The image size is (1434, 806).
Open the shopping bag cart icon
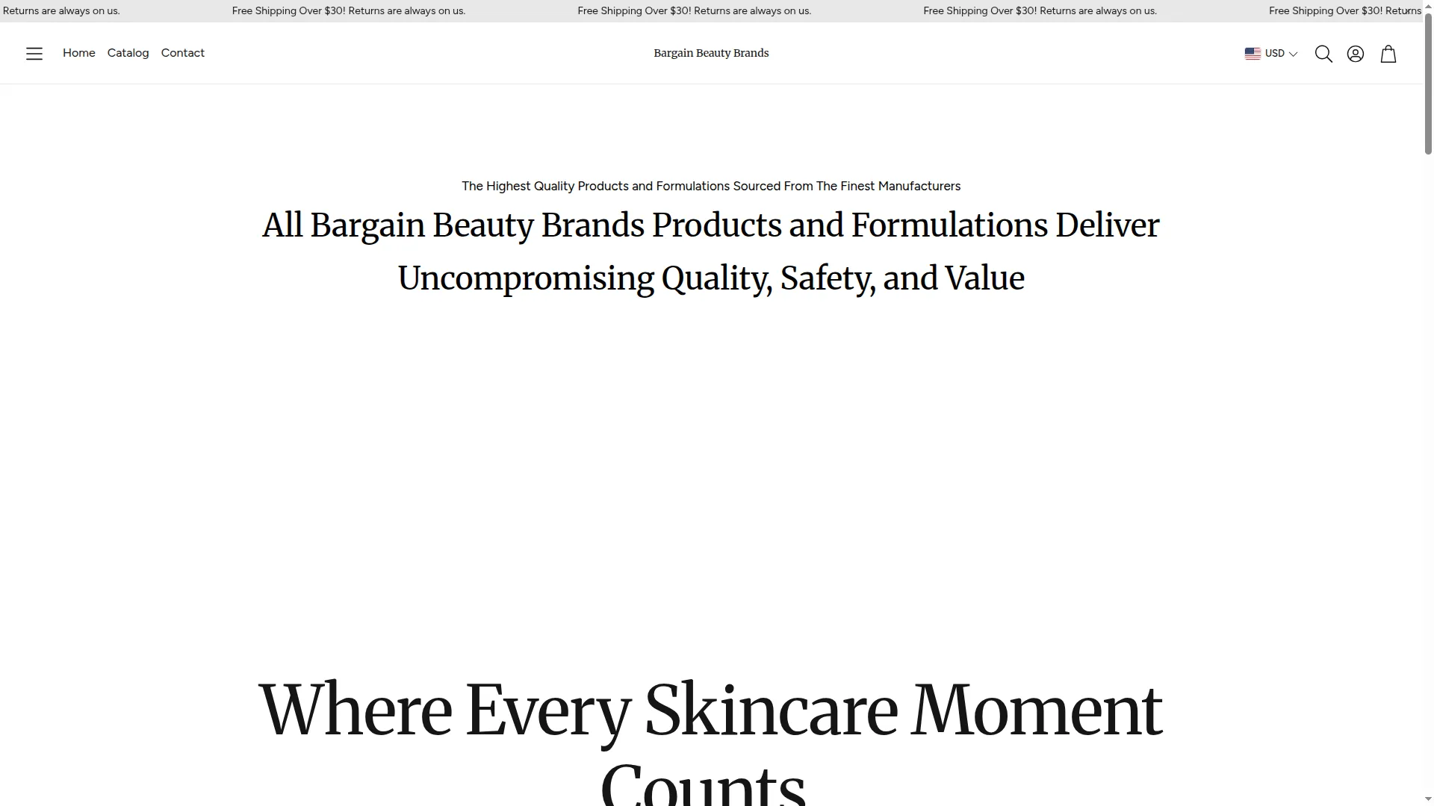point(1388,54)
